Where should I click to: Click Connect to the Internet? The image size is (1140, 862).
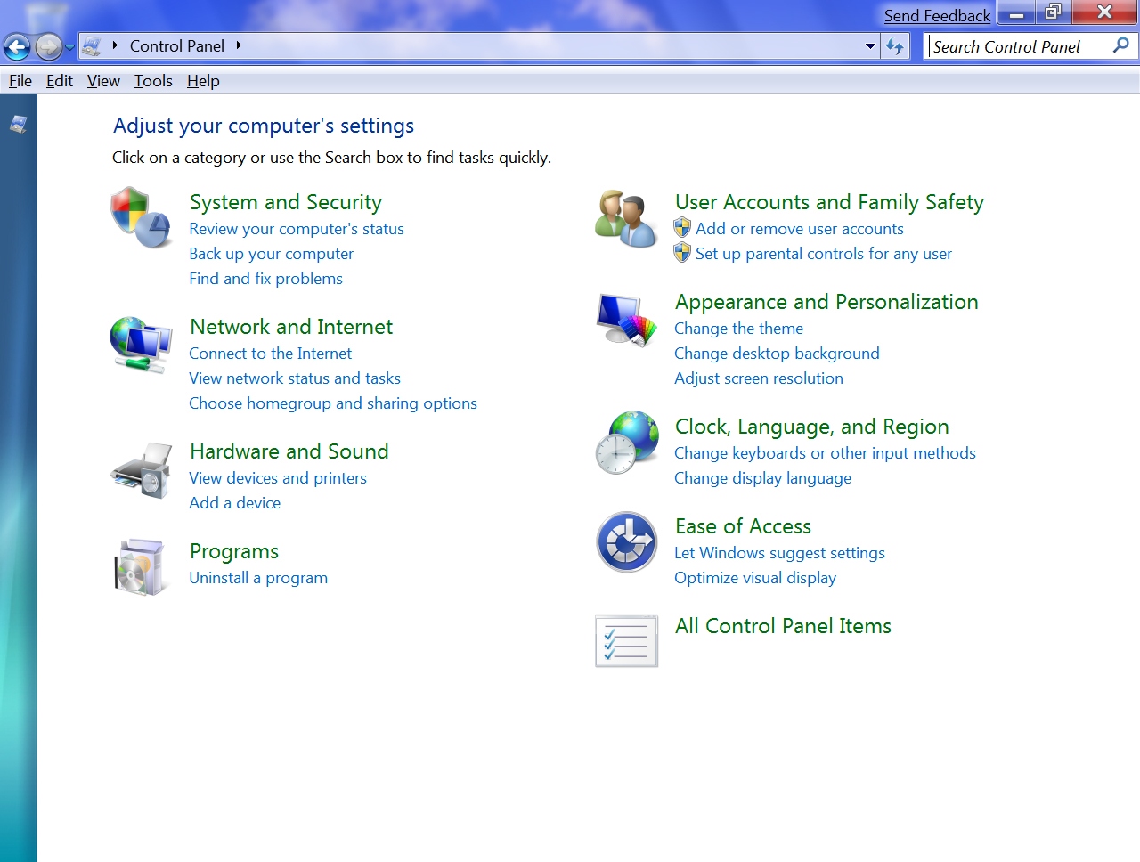[x=270, y=354]
